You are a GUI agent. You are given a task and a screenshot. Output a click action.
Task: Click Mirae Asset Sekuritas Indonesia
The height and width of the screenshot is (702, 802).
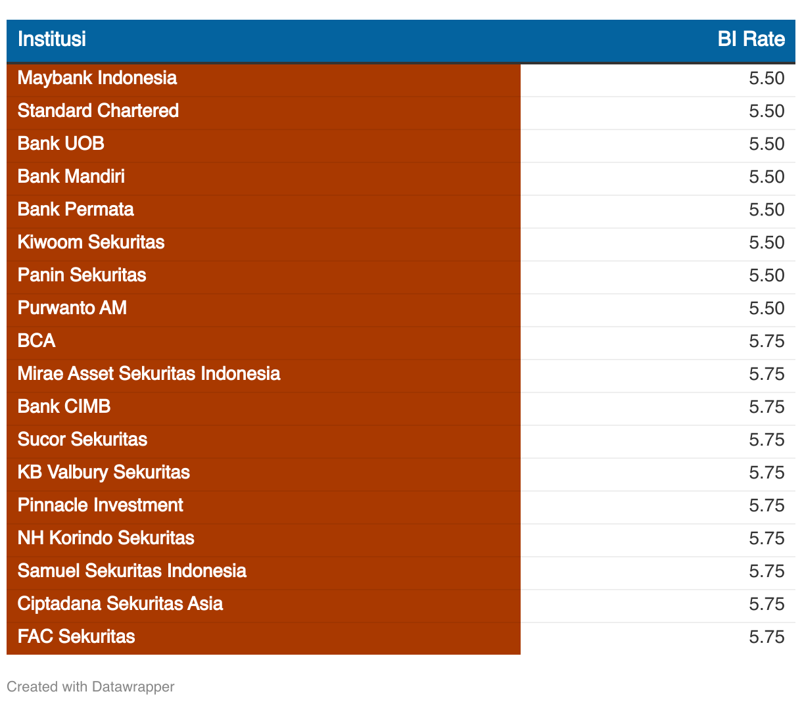(x=149, y=373)
